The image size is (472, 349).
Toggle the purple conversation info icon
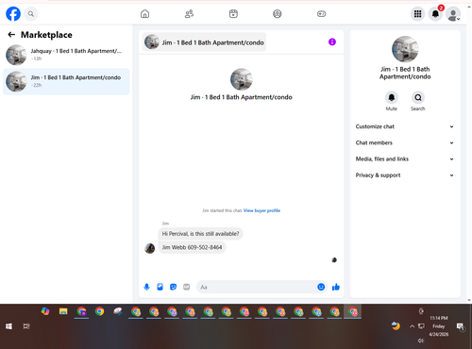tap(332, 42)
